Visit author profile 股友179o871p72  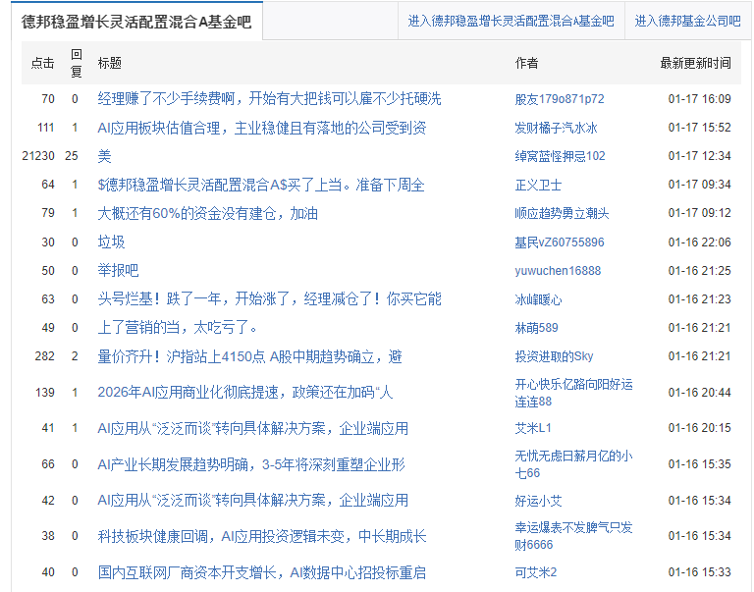[x=560, y=99]
